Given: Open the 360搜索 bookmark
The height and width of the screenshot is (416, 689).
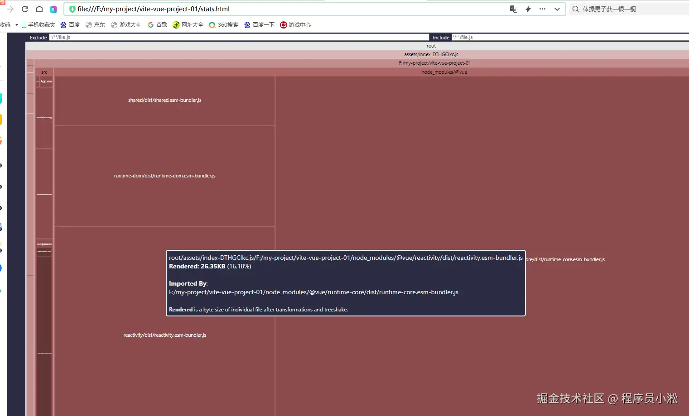Looking at the screenshot, I should pos(224,25).
